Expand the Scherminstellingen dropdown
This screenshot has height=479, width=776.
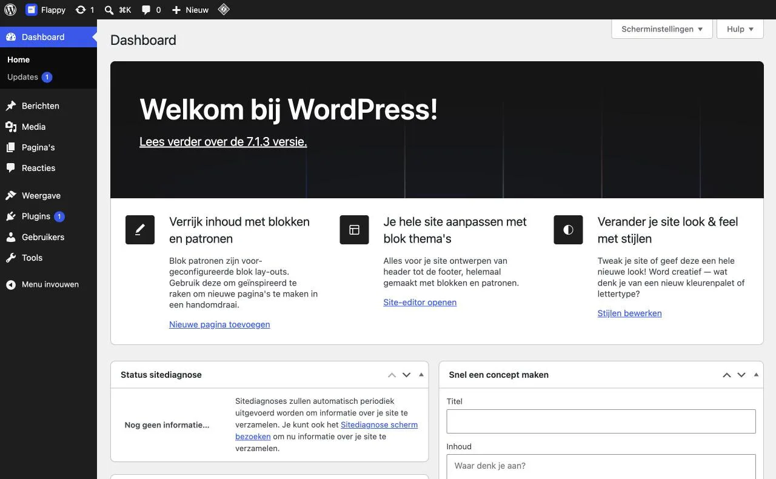click(662, 29)
